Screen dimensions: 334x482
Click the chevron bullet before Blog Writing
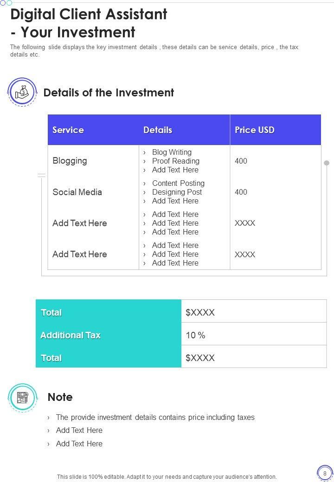click(145, 152)
